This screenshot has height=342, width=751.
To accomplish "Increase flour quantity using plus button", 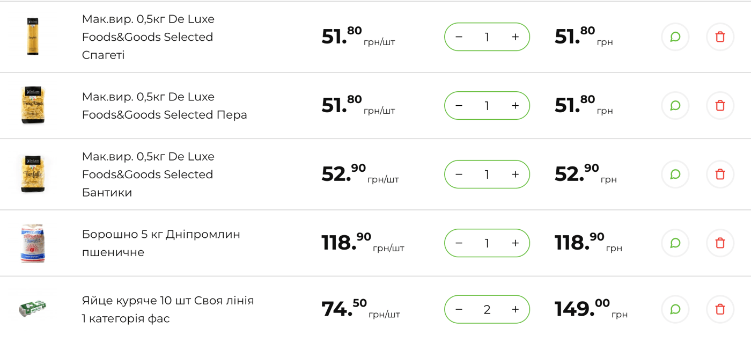I will pos(515,243).
